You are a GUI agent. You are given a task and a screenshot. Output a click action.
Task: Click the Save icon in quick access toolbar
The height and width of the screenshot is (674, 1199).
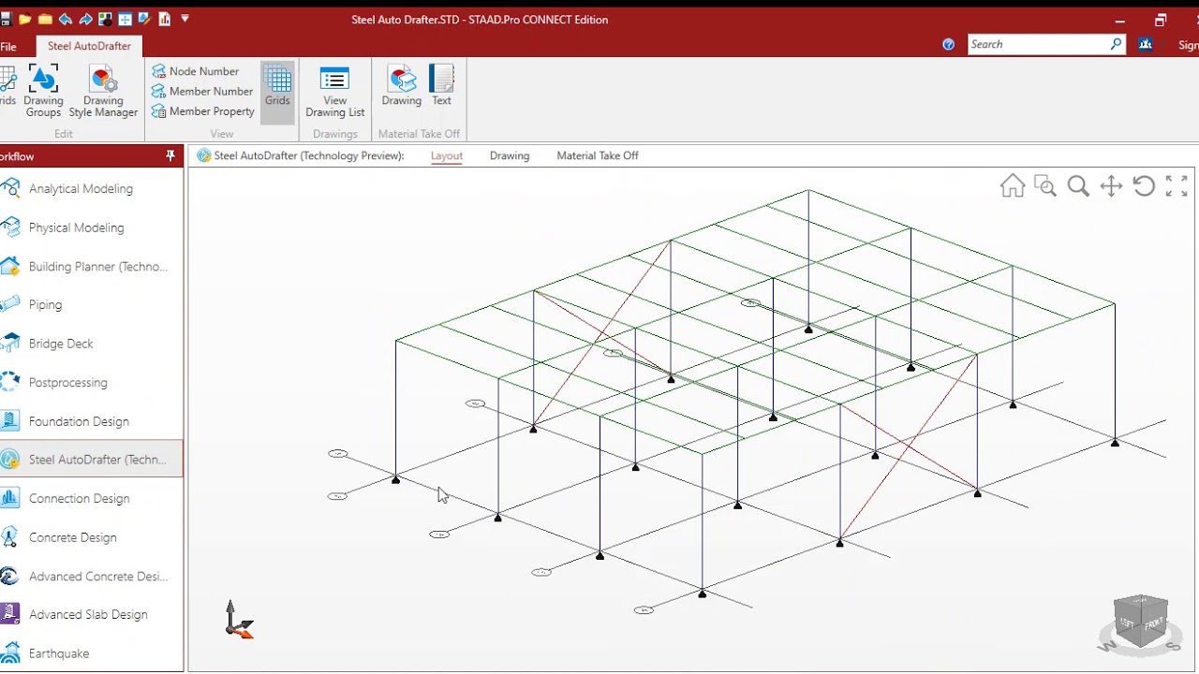(x=5, y=19)
